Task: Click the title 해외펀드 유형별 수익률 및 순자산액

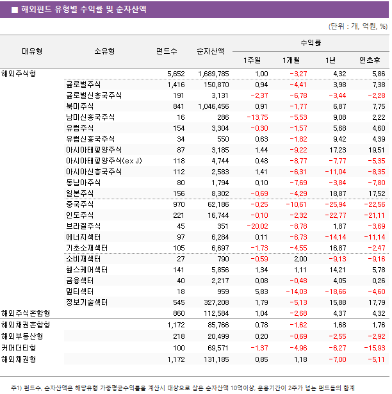Action: coord(84,10)
